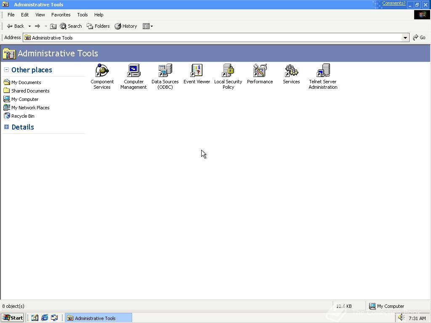Click the system tray clock 7:31 AM
This screenshot has height=323, width=431.
click(417, 318)
